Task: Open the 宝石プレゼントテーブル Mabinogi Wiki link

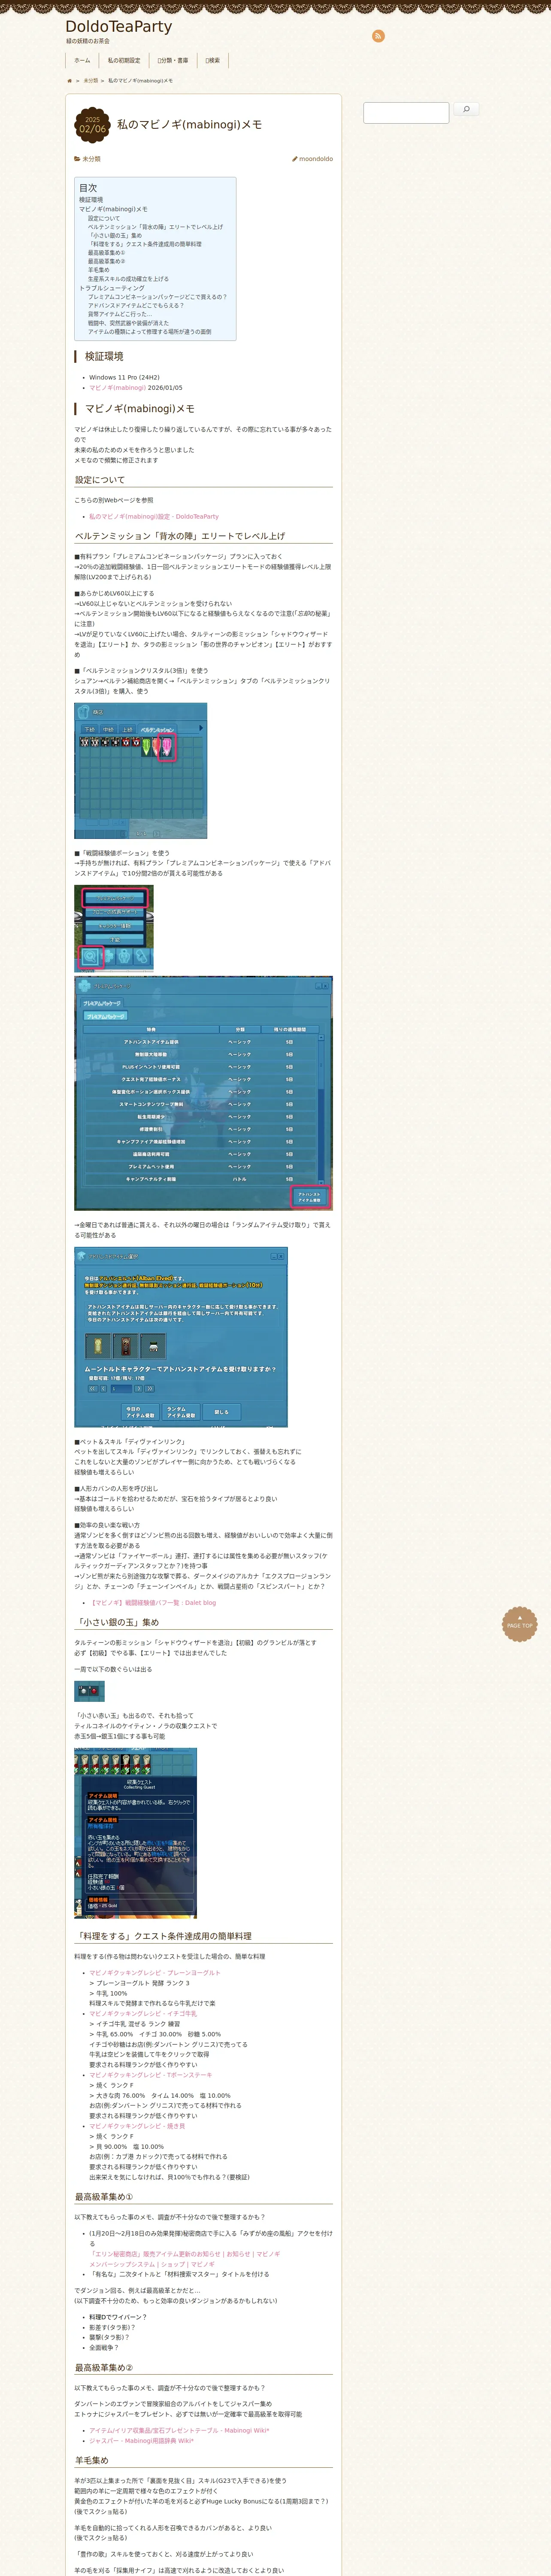Action: pos(179,2430)
